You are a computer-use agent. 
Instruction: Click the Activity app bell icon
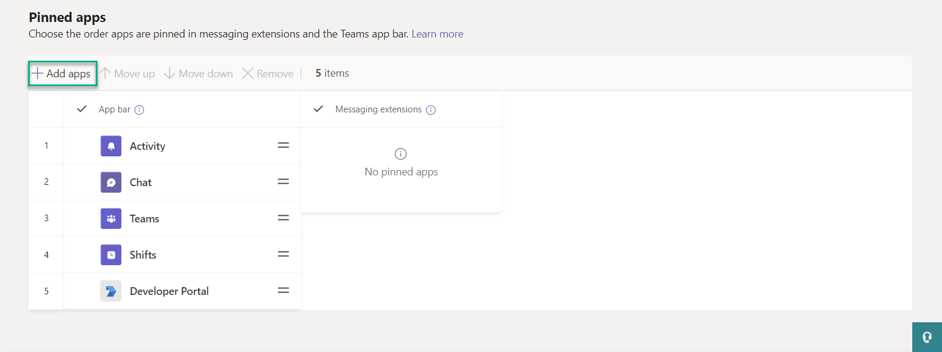[x=111, y=146]
